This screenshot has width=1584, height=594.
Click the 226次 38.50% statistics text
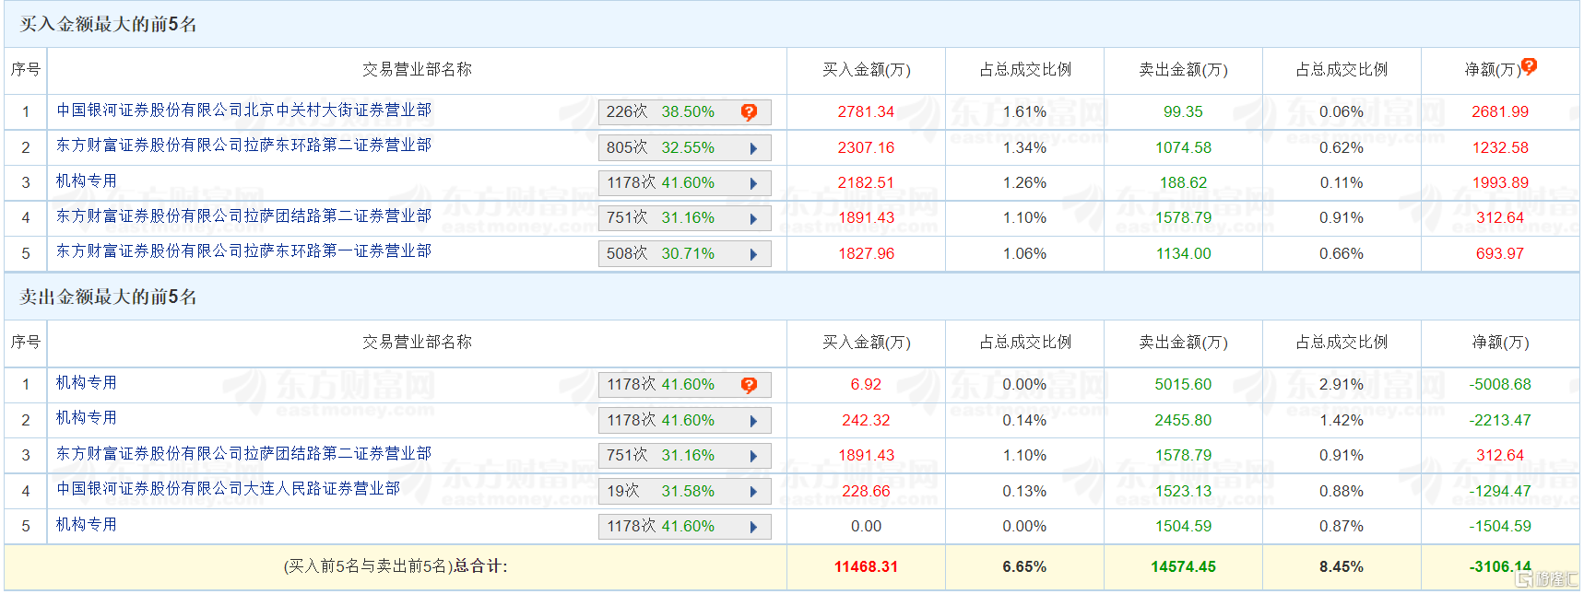(x=660, y=112)
